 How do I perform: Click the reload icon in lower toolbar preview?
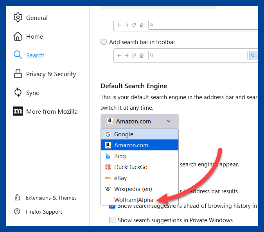pyautogui.click(x=134, y=55)
